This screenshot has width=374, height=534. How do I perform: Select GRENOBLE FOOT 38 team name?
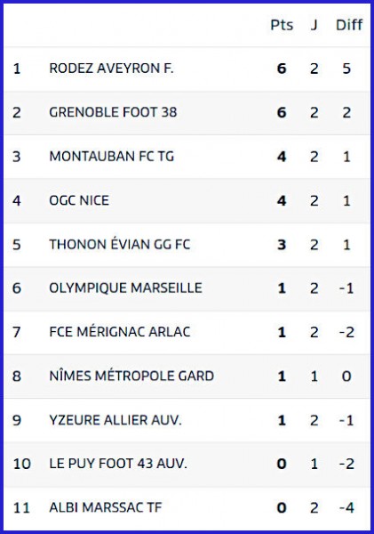pyautogui.click(x=113, y=112)
